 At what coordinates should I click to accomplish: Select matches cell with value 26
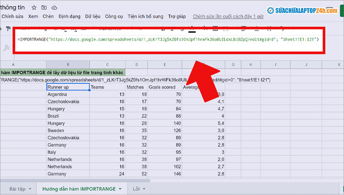click(137, 123)
